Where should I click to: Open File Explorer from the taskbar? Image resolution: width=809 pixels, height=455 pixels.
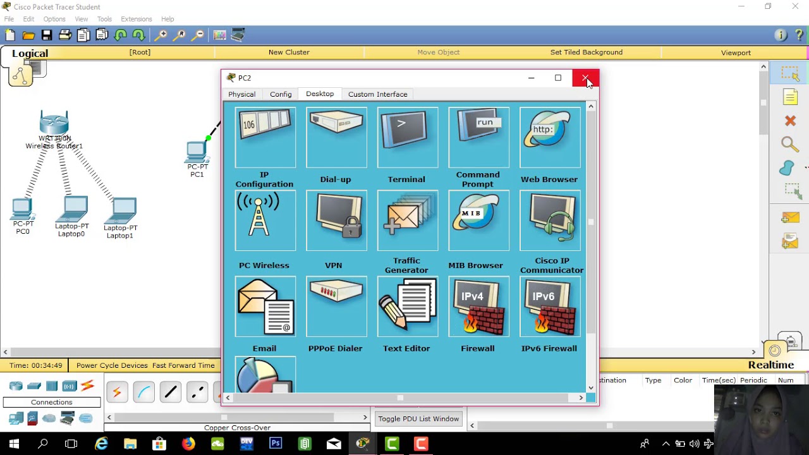[x=130, y=444]
